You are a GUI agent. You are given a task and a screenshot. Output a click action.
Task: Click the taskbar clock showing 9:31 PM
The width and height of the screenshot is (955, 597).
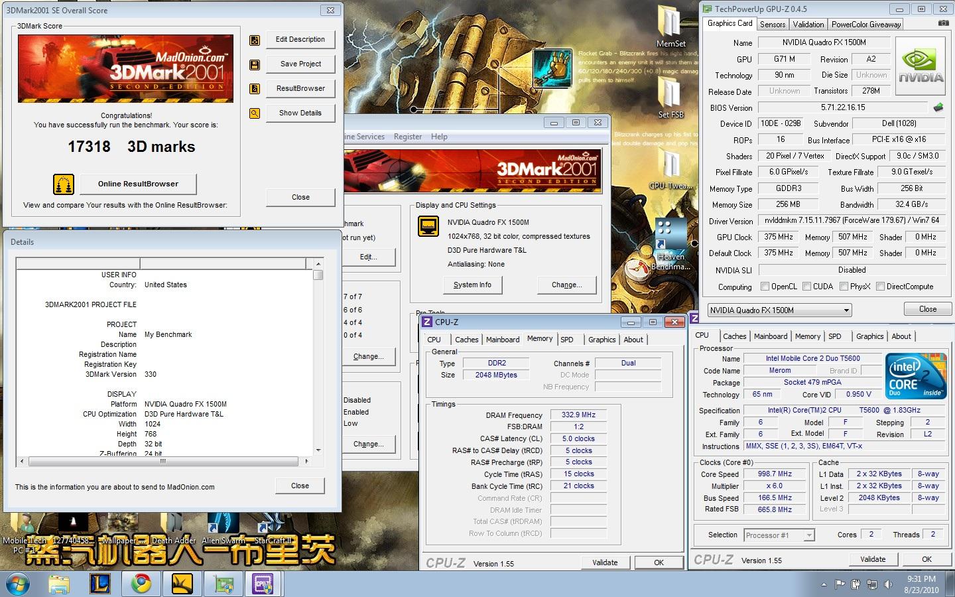[x=921, y=584]
